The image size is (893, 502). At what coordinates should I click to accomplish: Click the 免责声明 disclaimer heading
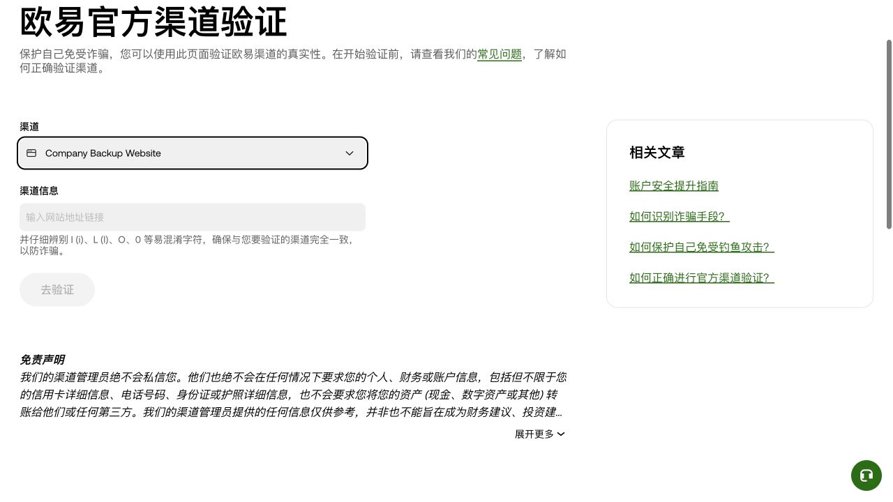pyautogui.click(x=42, y=360)
